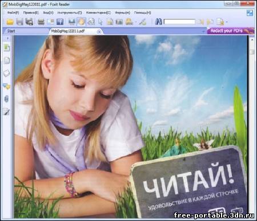Open the Файл menu
Screen dimensions: 257x221
(x=13, y=13)
